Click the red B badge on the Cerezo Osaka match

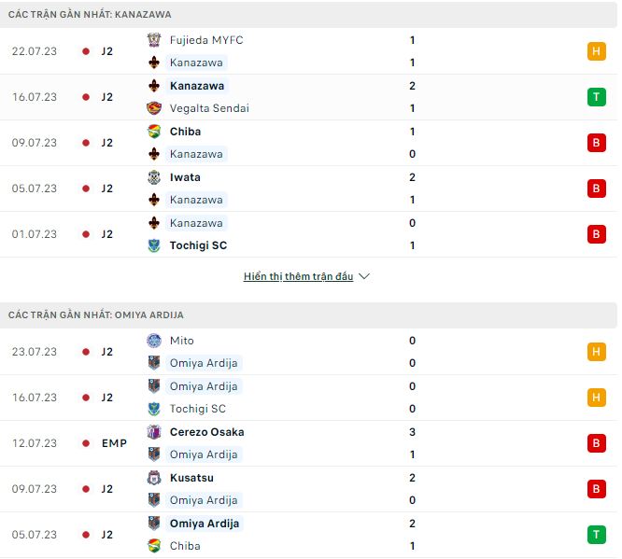pyautogui.click(x=596, y=443)
